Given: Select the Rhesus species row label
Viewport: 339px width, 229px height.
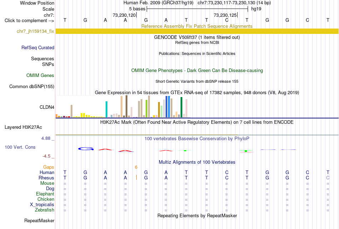Looking at the screenshot, I should pos(46,178).
